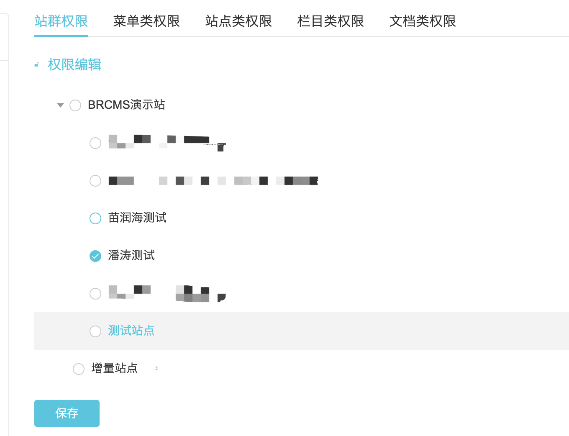Select the 测试站点 radio button

[95, 331]
